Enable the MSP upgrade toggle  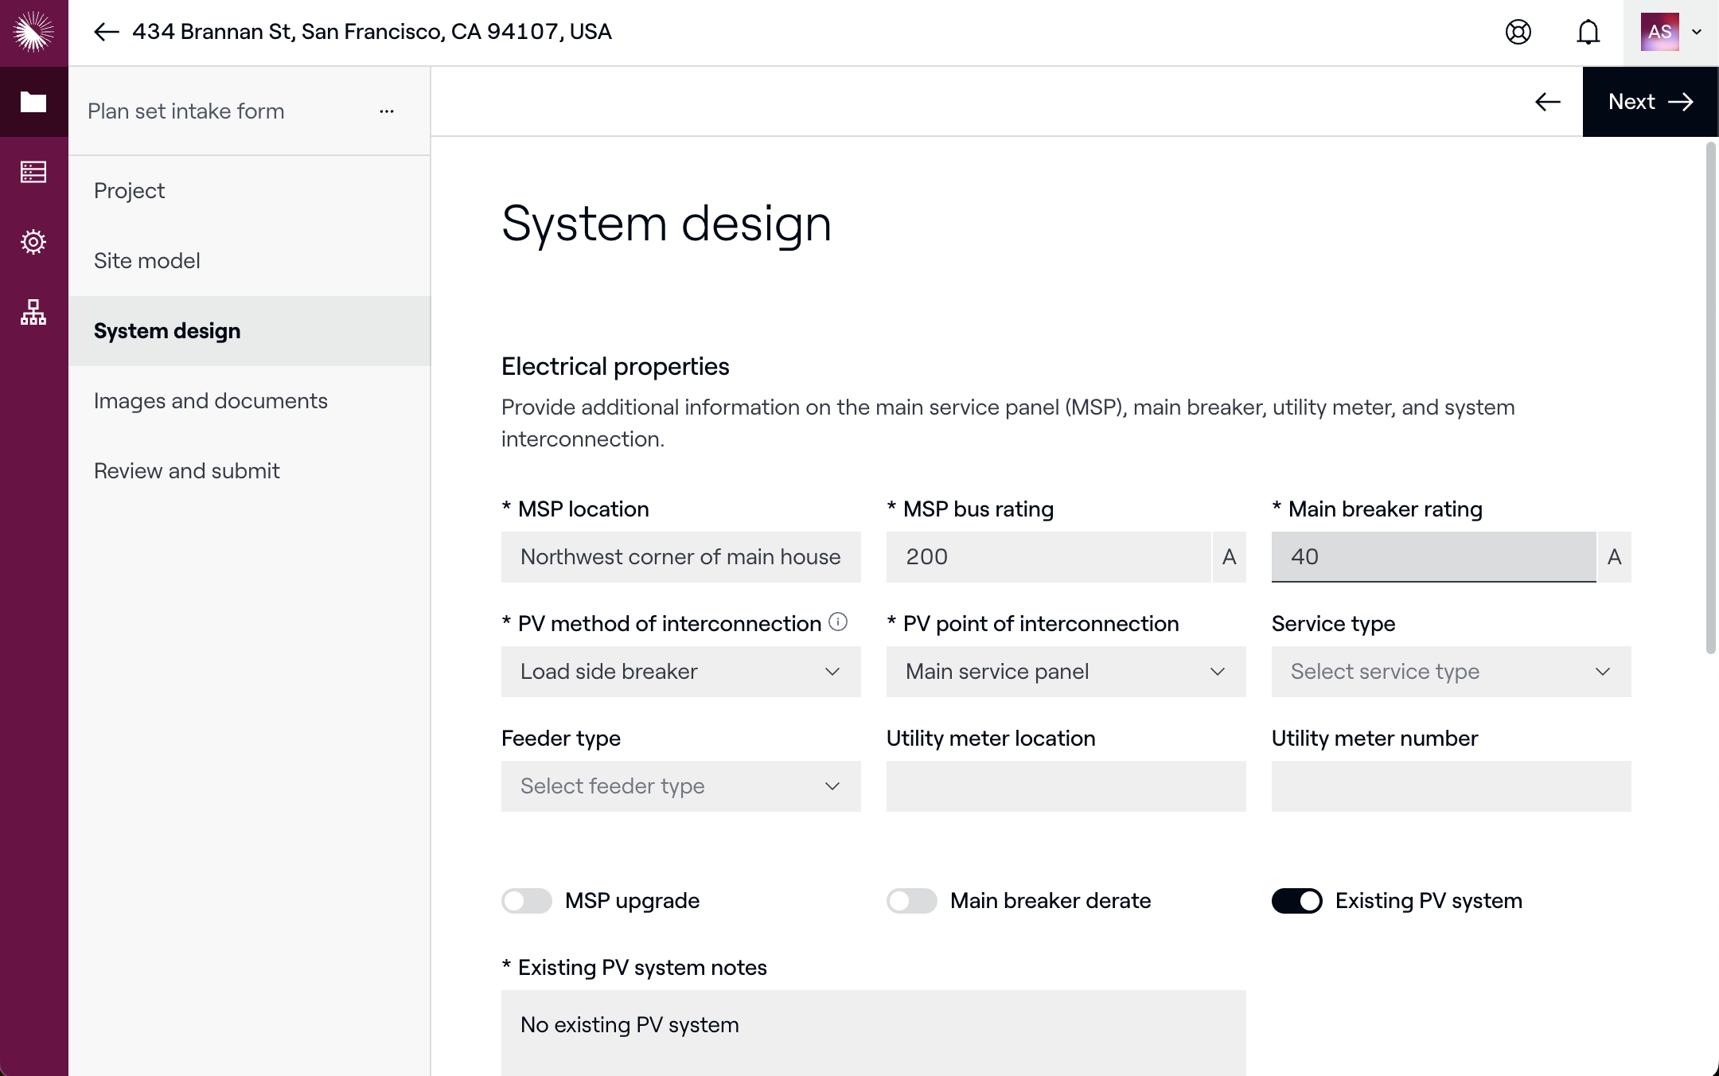click(526, 901)
